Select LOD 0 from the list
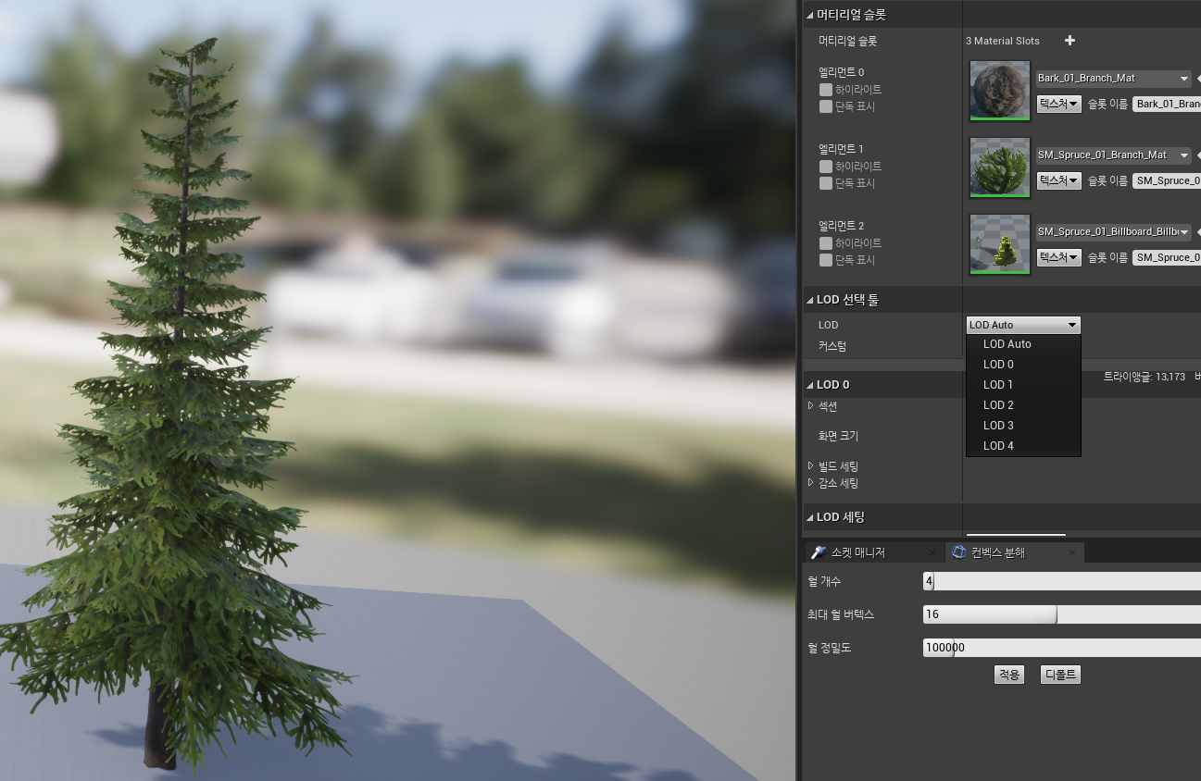Image resolution: width=1201 pixels, height=781 pixels. click(x=1023, y=365)
